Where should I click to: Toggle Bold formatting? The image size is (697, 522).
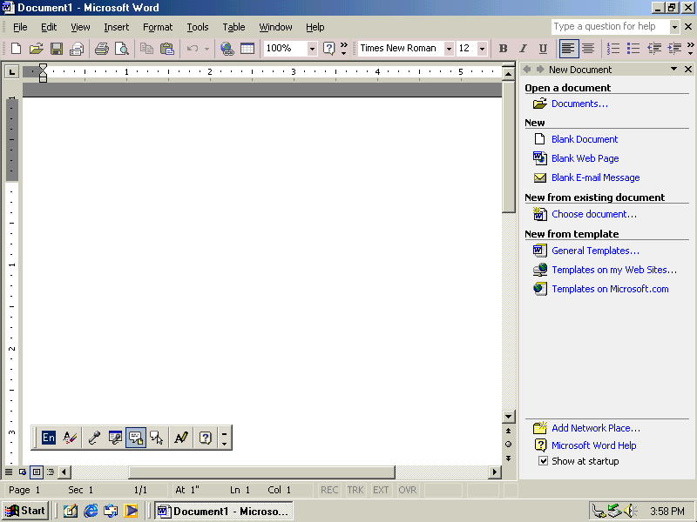tap(504, 49)
